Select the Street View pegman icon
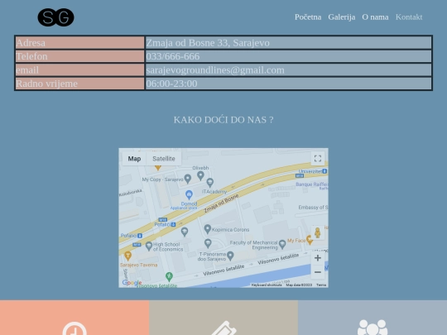 [318, 232]
